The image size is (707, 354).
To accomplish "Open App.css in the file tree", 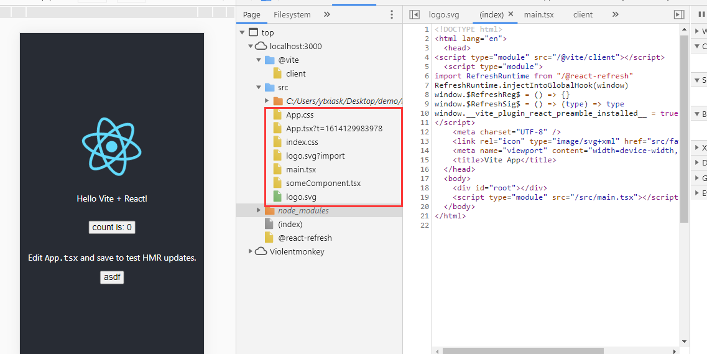I will 300,114.
